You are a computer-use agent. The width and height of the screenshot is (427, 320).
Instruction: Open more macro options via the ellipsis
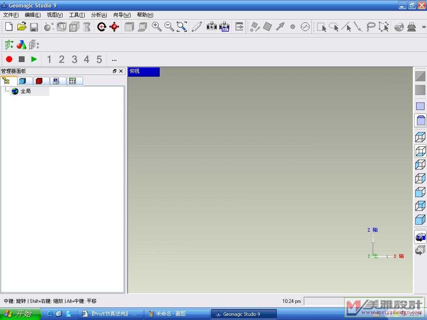[x=114, y=60]
